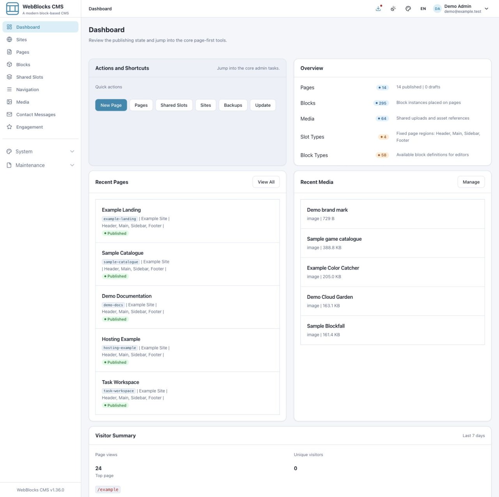This screenshot has width=499, height=497.
Task: Click the Shared Slots layers icon
Action: click(9, 77)
